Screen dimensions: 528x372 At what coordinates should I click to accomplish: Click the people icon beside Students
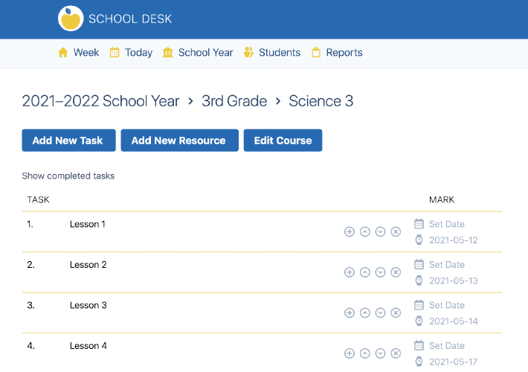248,53
